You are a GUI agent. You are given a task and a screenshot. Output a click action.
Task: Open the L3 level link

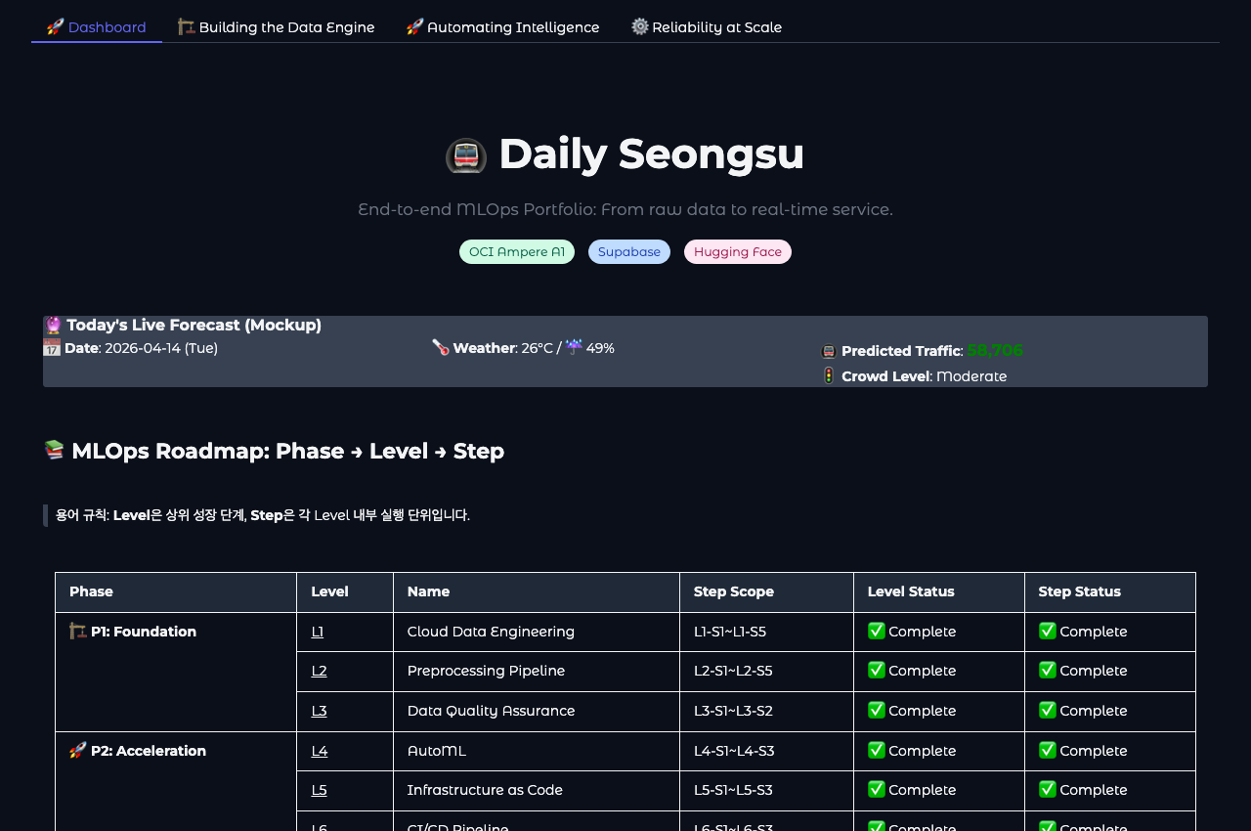319,711
